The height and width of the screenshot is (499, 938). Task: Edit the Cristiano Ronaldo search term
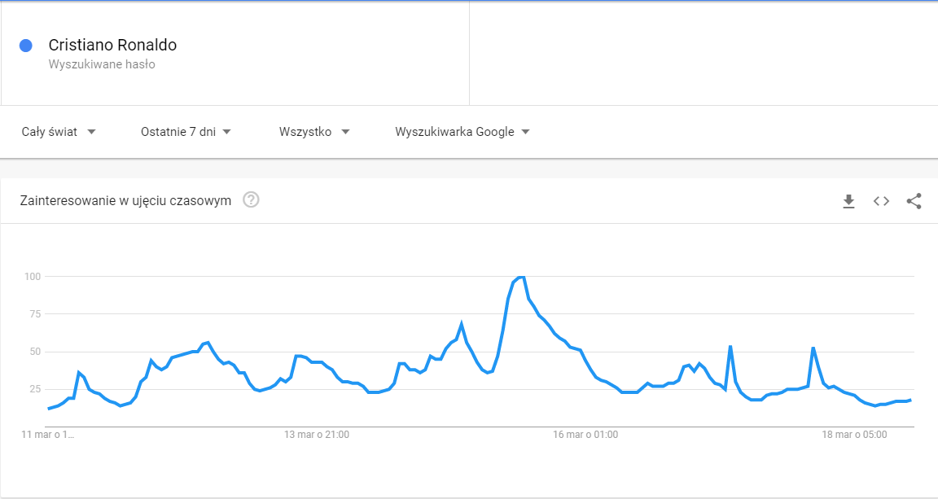pyautogui.click(x=112, y=46)
